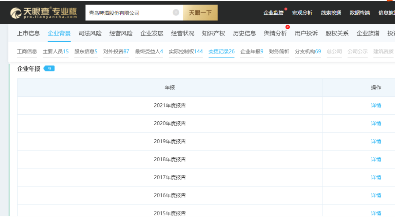The width and height of the screenshot is (395, 218).
Task: Switch to the 司法风险 tab
Action: pos(90,33)
